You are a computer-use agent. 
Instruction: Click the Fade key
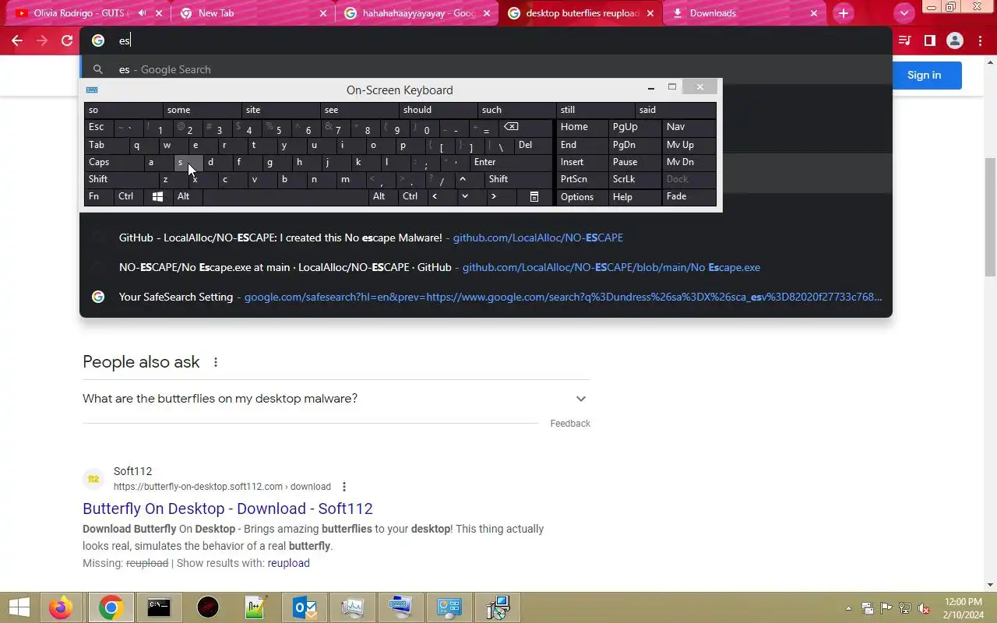[689, 197]
